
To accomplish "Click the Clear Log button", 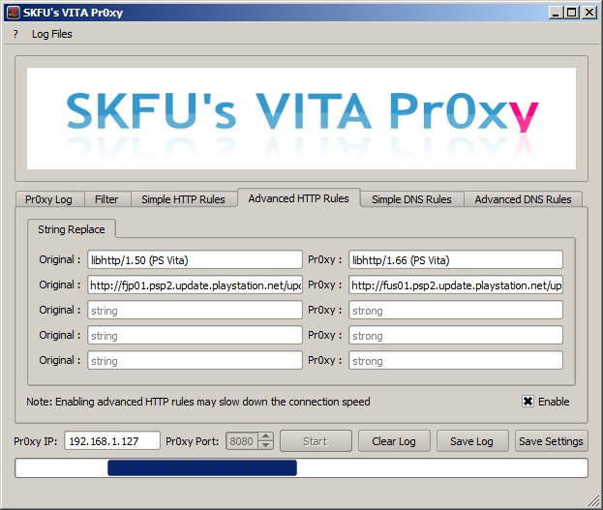I will click(394, 440).
